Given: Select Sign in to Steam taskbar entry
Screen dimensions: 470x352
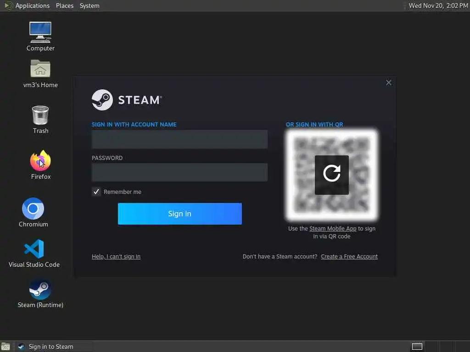Looking at the screenshot, I should click(x=54, y=346).
